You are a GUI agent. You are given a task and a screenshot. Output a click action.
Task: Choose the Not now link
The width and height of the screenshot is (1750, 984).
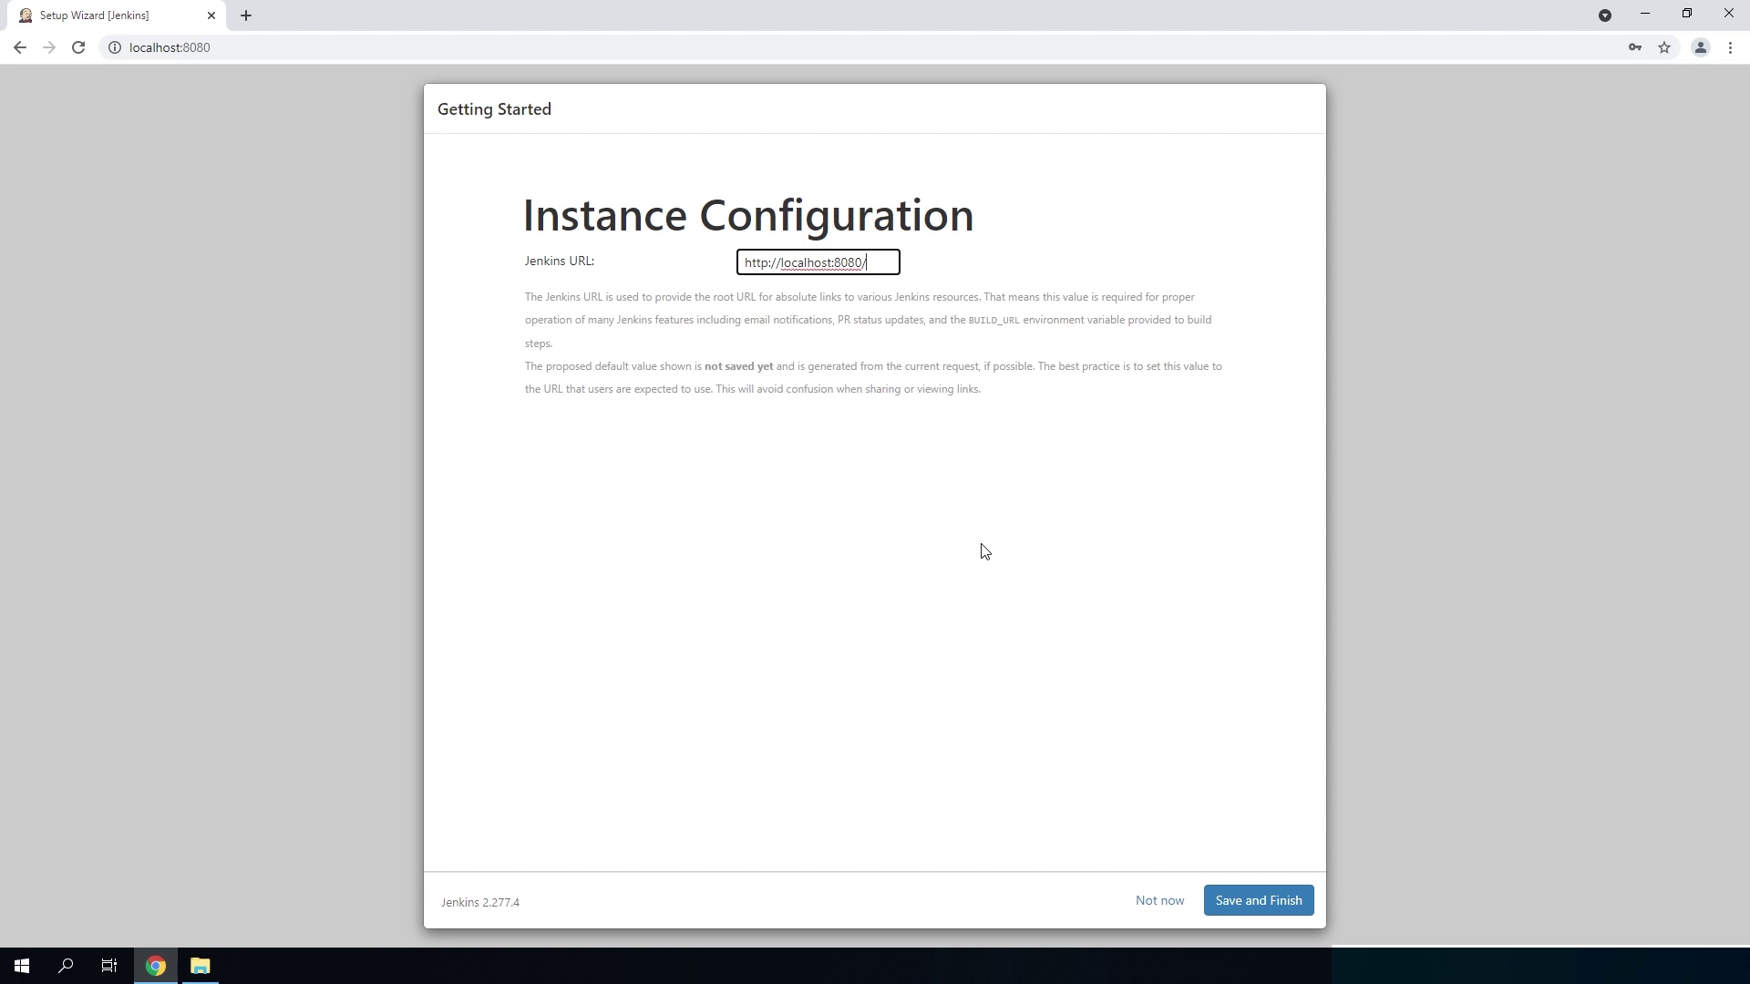[1159, 900]
